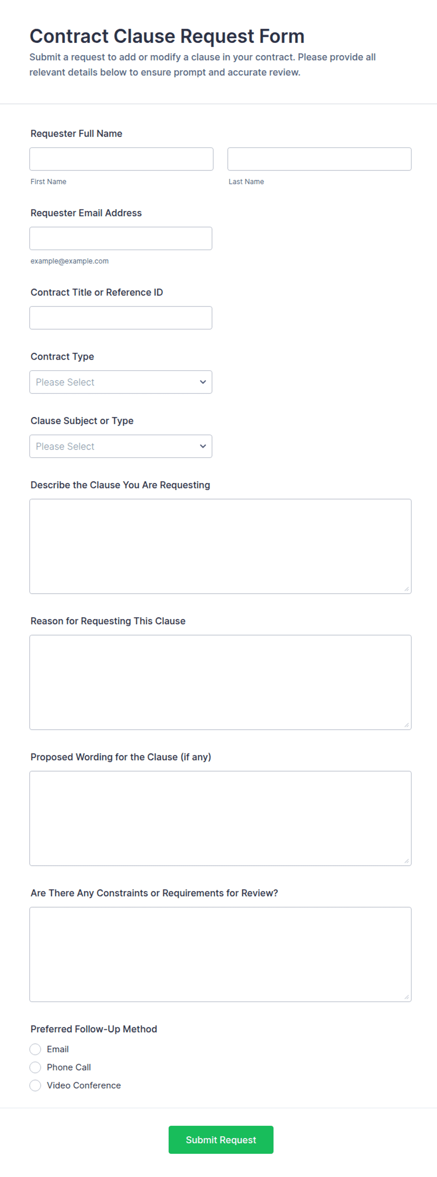Expand the Clause Subject or Type dropdown
437x1177 pixels.
click(121, 446)
